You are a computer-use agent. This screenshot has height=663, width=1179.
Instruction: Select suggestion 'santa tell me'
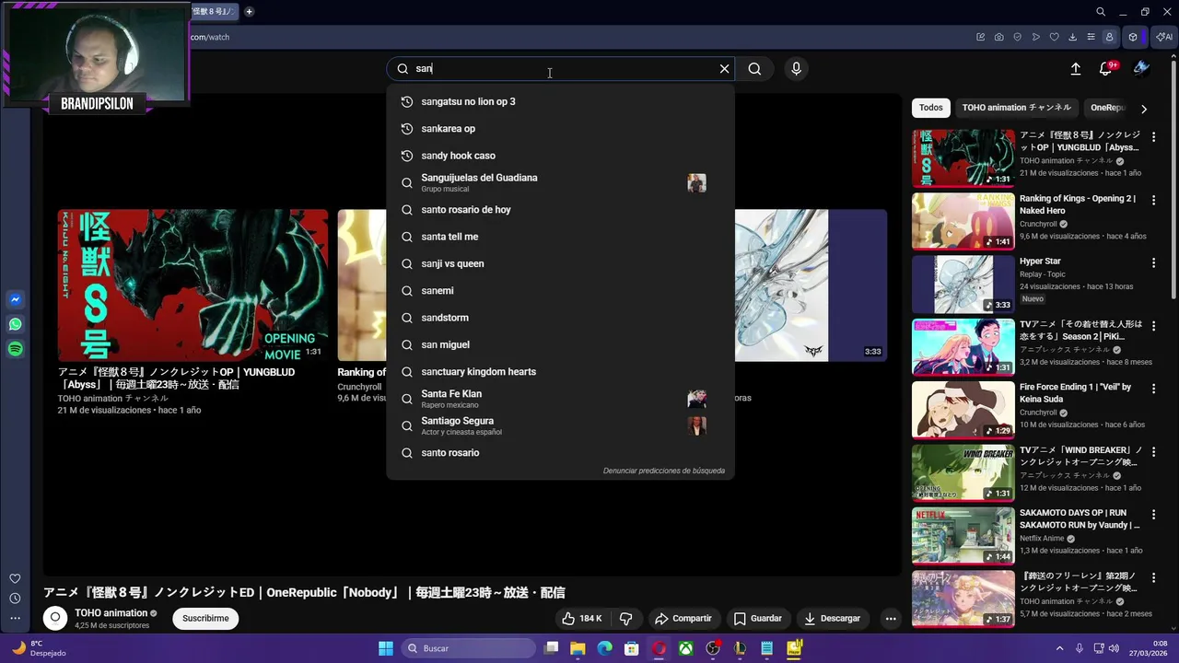(x=560, y=237)
